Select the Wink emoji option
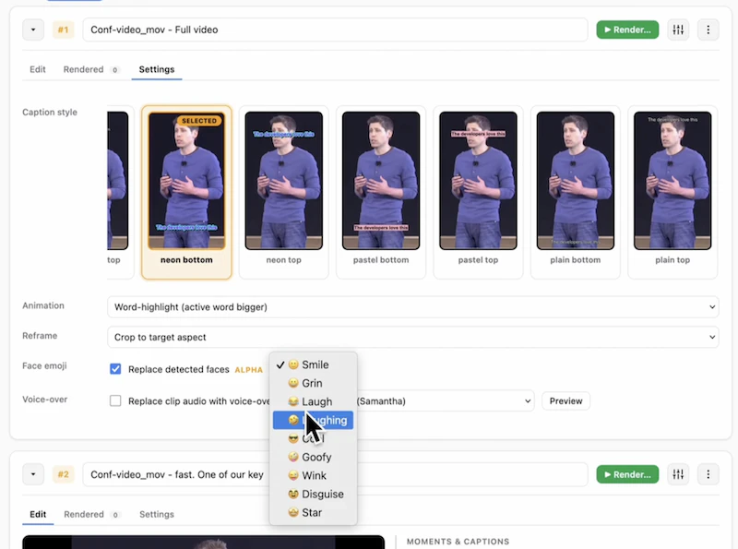Screen dimensions: 738x549 coord(313,475)
